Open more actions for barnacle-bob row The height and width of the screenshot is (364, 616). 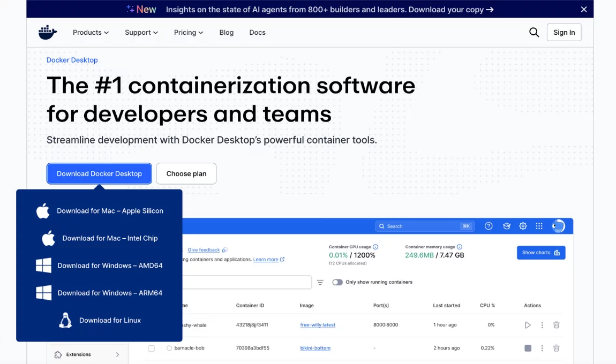[542, 348]
